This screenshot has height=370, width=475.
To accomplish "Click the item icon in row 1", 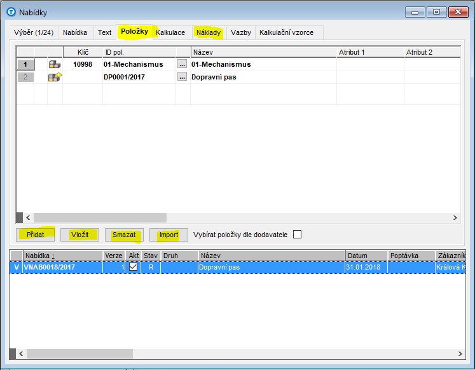I will point(55,64).
